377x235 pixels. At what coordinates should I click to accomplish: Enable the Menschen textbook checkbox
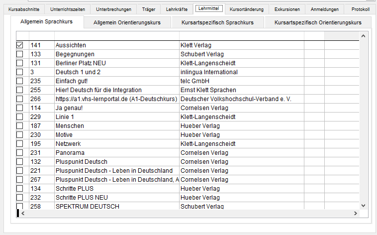coord(20,125)
